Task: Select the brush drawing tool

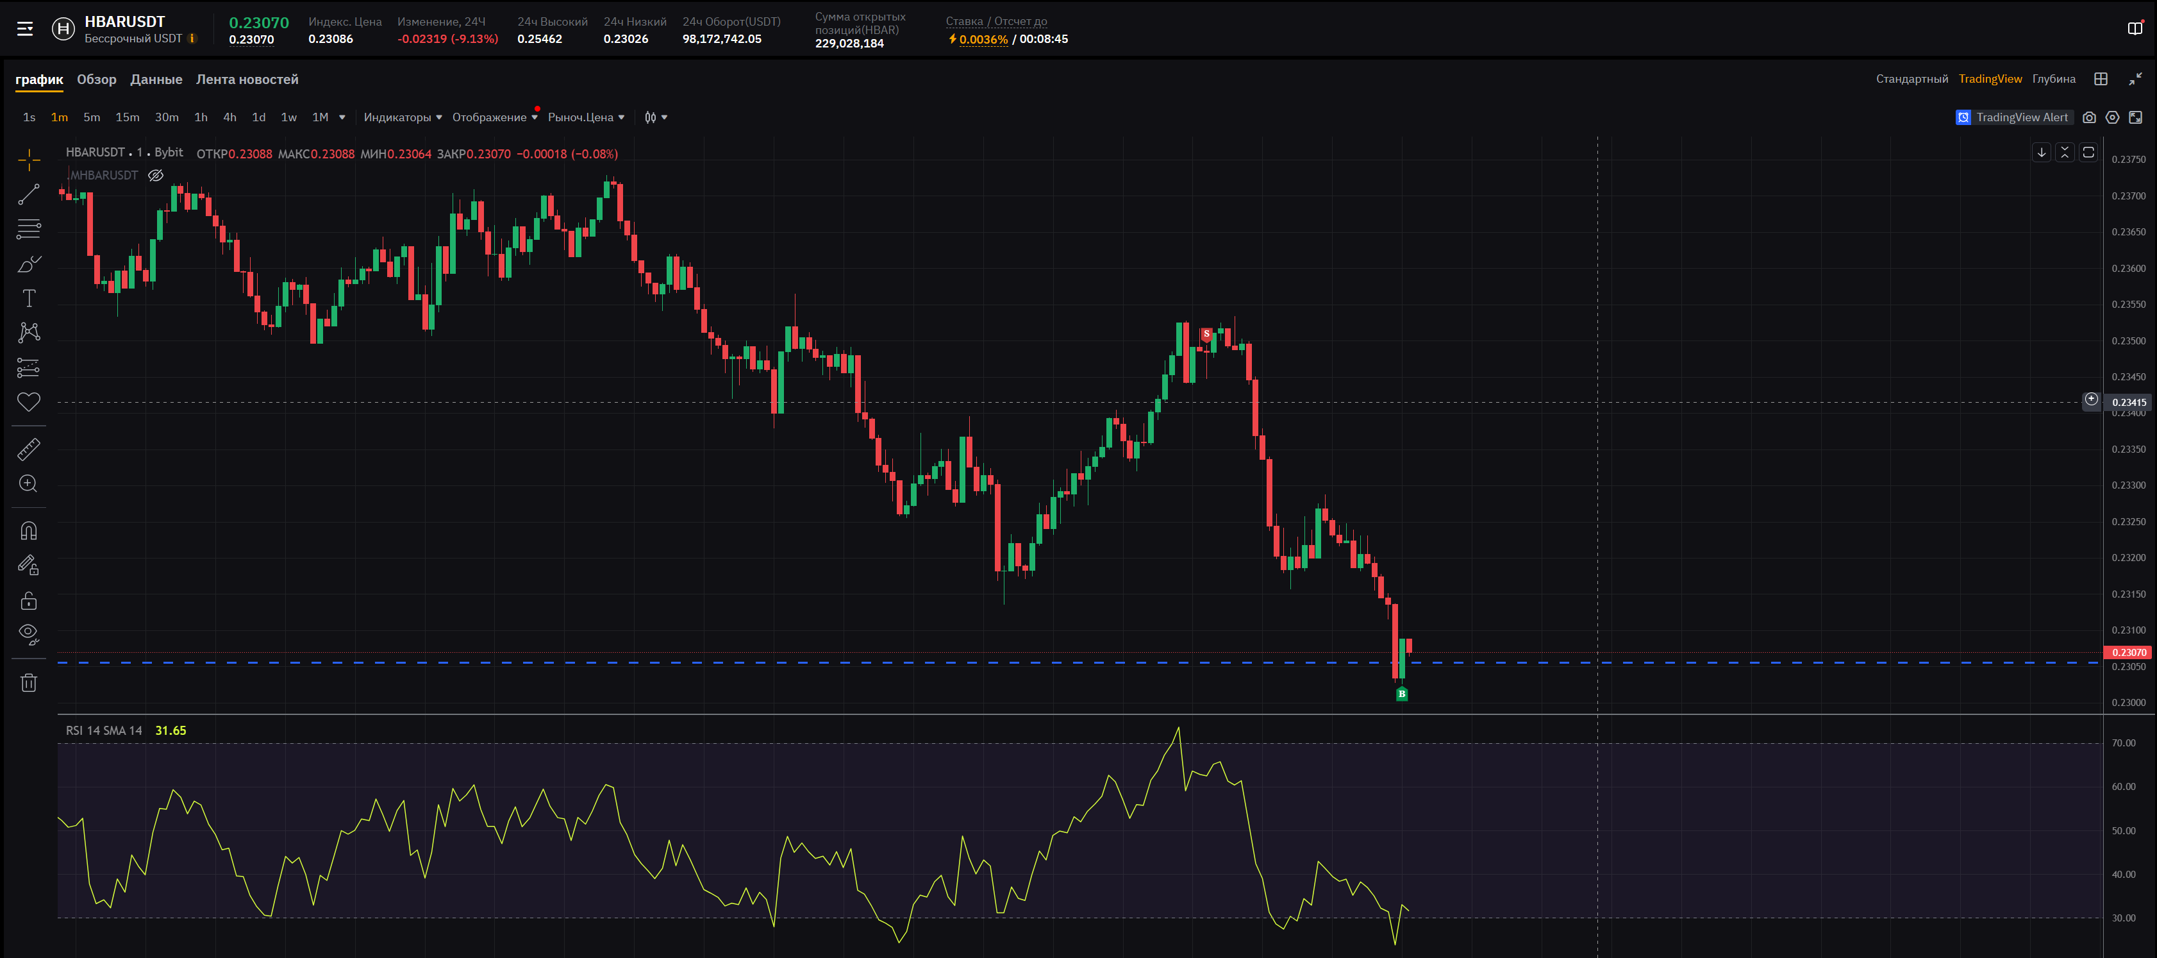Action: [28, 264]
